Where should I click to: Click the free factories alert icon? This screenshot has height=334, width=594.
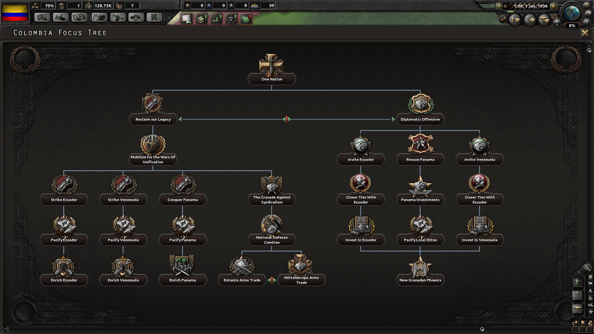(202, 19)
